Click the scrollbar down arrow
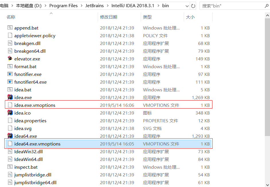270x187 pixels. point(267,185)
